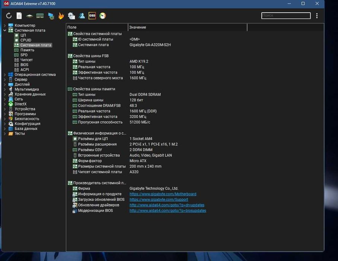Image resolution: width=338 pixels, height=261 pixels.
Task: Click the green gauge toolbar icon
Action: tap(103, 16)
